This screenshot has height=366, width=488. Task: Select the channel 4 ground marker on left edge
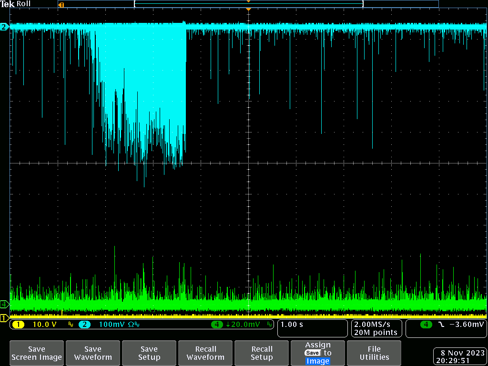click(x=4, y=304)
